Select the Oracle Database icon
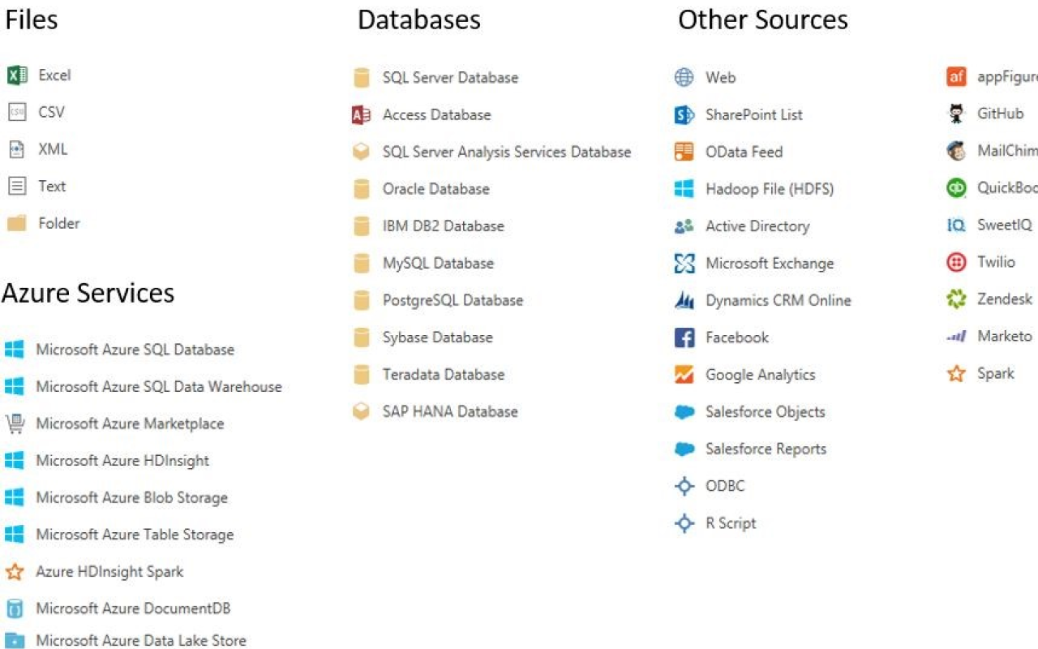1038x649 pixels. 361,188
